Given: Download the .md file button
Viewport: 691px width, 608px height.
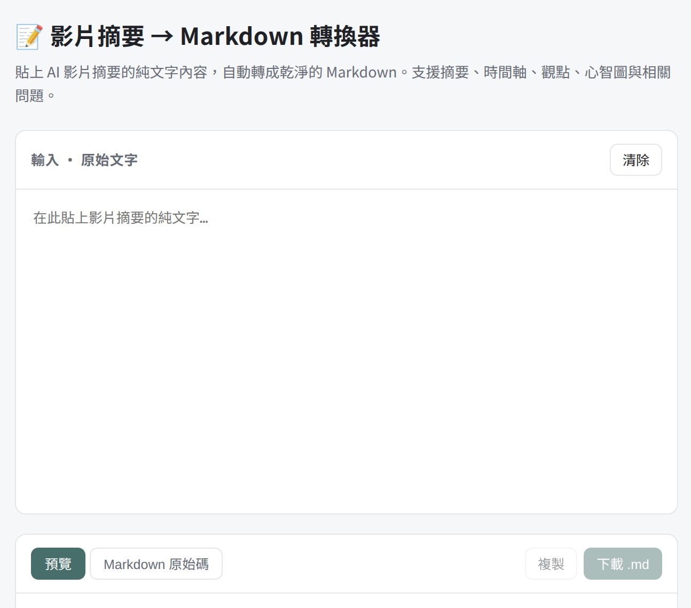Looking at the screenshot, I should 623,564.
